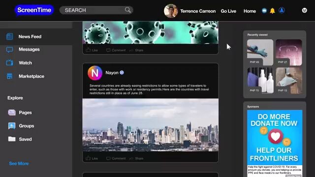
Task: Click the Go Live button
Action: coord(228,11)
